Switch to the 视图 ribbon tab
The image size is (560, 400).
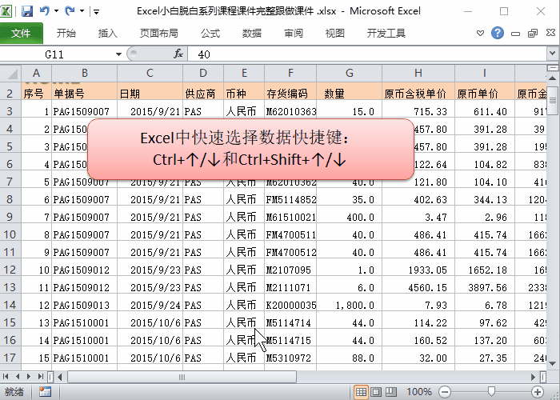tap(335, 34)
